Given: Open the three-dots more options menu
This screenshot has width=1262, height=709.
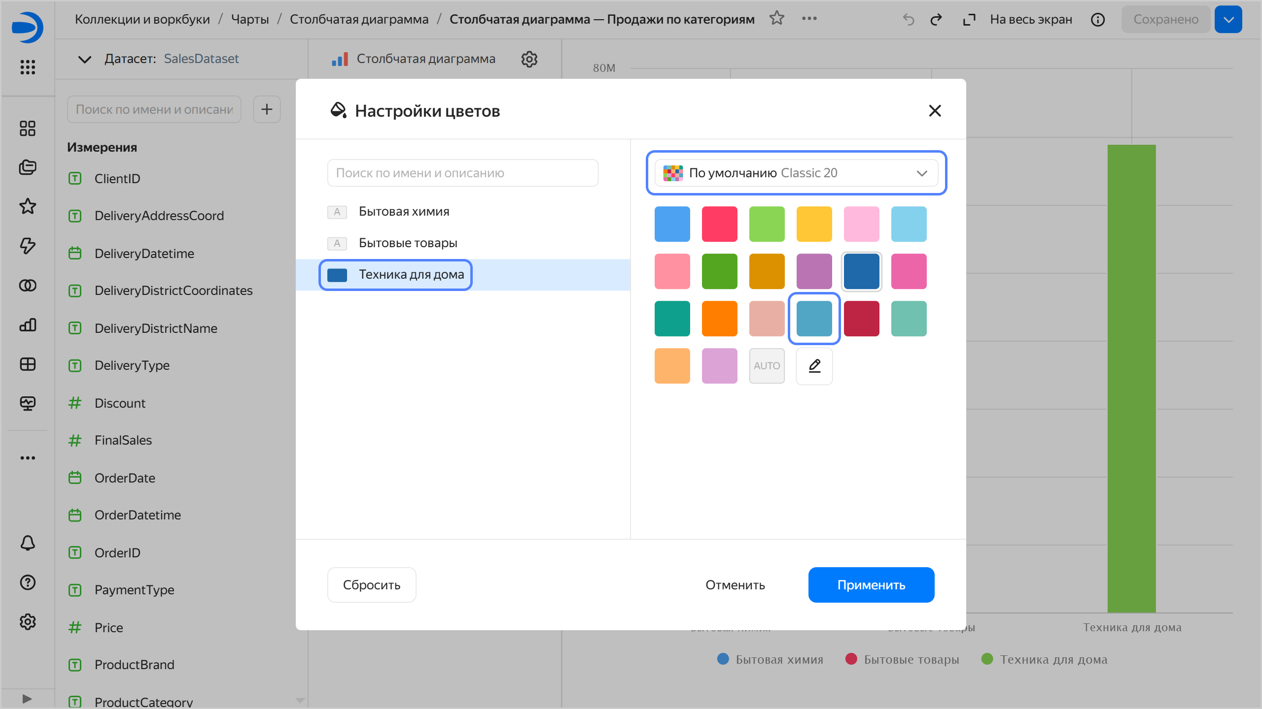Looking at the screenshot, I should click(809, 19).
